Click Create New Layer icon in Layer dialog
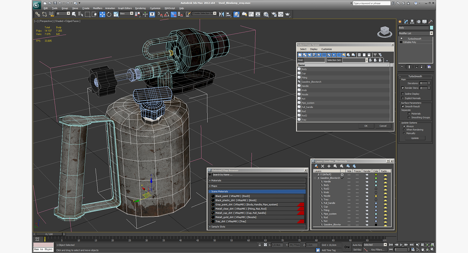Screen dimensions: 468x253 tap(316, 166)
